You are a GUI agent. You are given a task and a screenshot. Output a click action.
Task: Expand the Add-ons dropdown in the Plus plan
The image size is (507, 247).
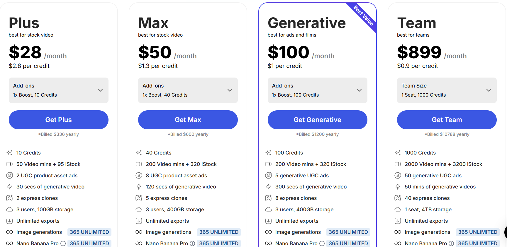tap(58, 90)
